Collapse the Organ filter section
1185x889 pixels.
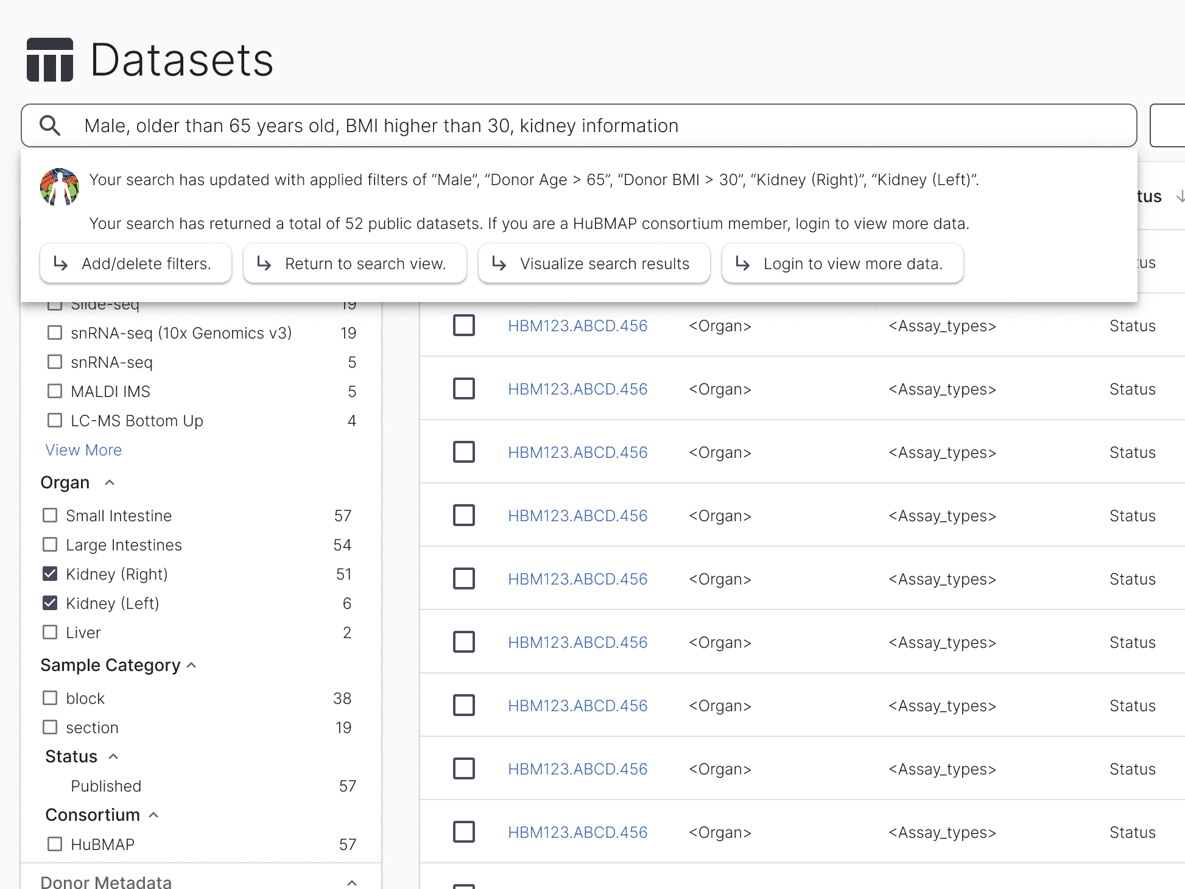110,483
